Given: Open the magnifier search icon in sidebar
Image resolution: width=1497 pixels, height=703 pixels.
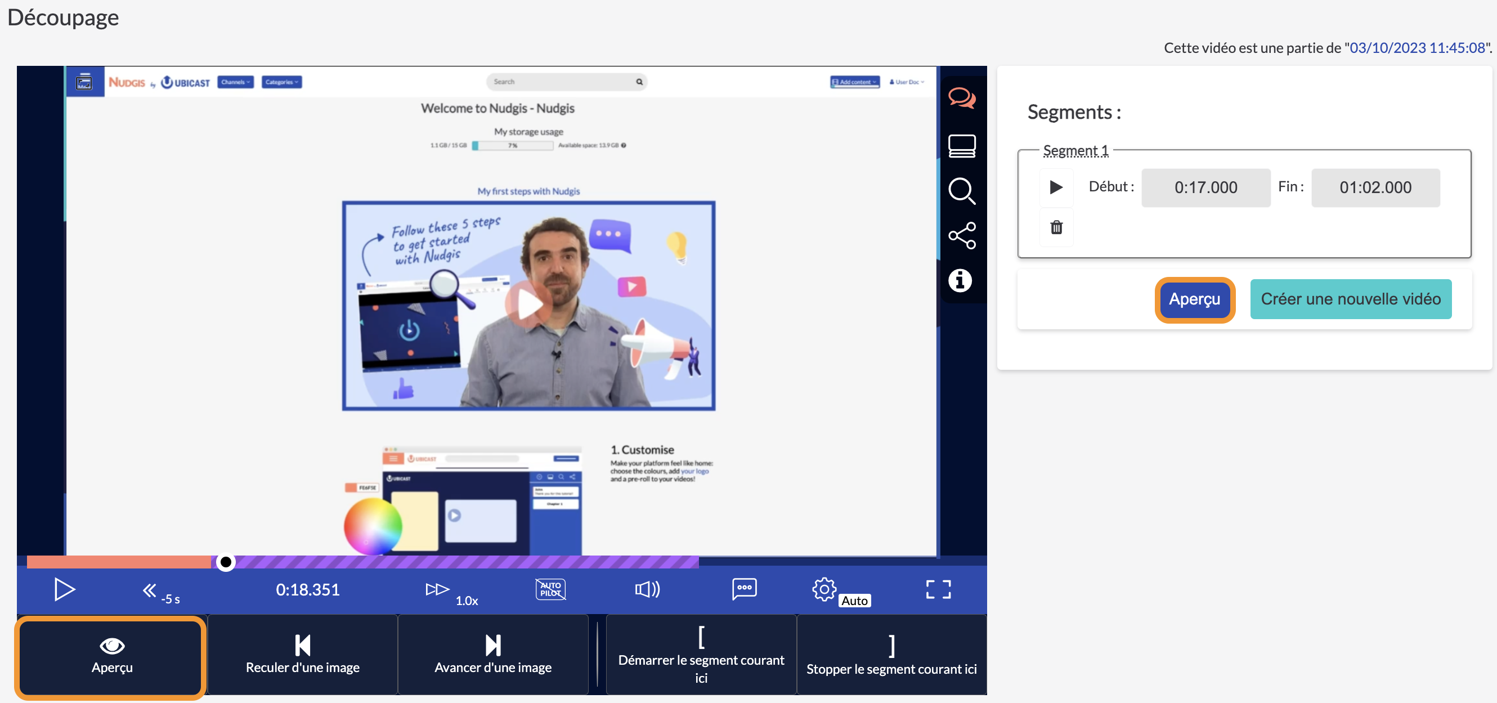Looking at the screenshot, I should click(962, 191).
